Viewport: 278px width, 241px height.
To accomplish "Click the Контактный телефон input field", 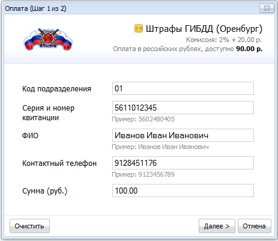I will click(183, 163).
